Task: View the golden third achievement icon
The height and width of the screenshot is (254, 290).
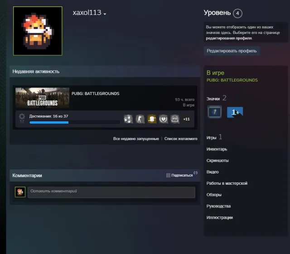Action: [x=152, y=119]
